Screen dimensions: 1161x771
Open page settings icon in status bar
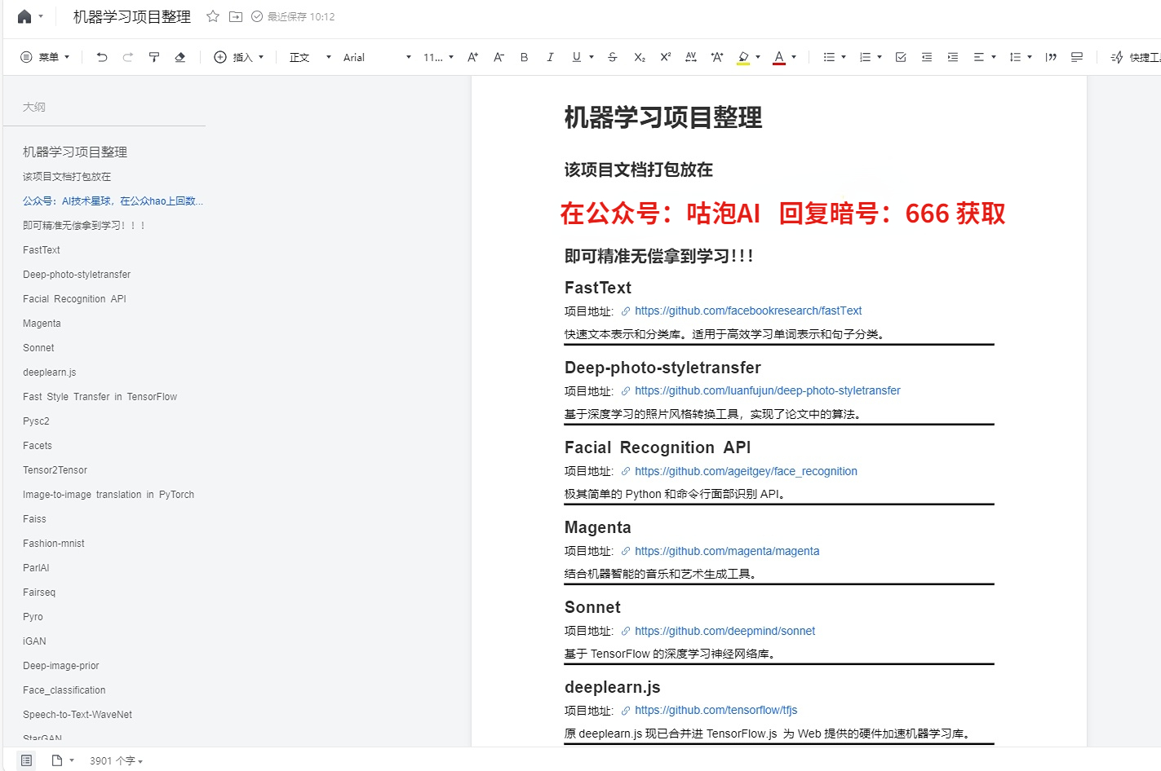[57, 760]
